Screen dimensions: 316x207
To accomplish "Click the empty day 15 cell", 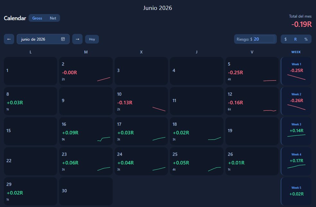I will tap(31, 131).
